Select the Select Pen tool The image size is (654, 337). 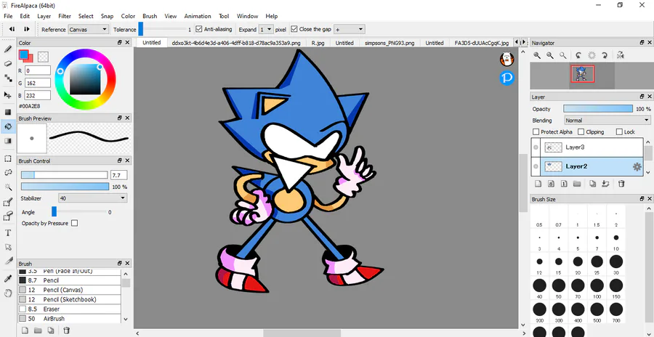pyautogui.click(x=7, y=203)
